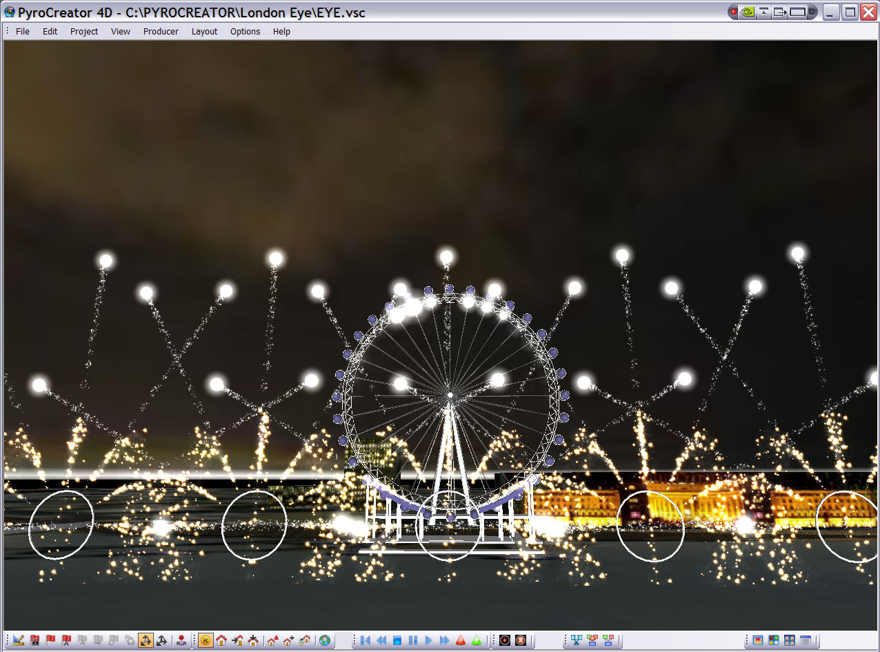Open the Help menu

click(281, 31)
